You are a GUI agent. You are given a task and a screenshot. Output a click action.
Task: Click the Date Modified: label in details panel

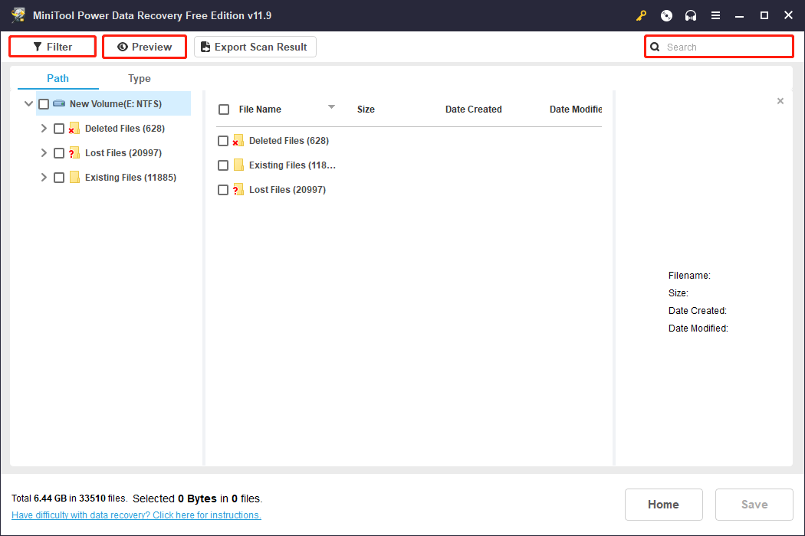pos(698,328)
